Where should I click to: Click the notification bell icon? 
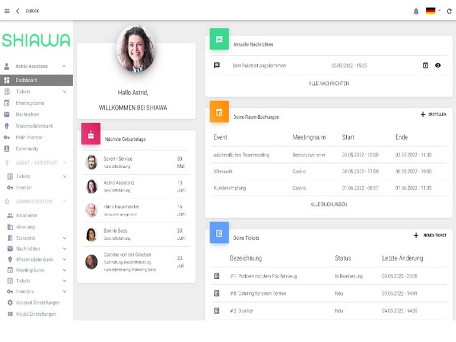pyautogui.click(x=416, y=11)
